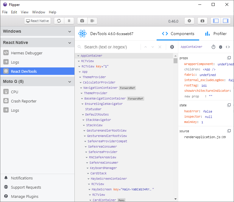Collapse the NavigationContainer node
This screenshot has height=202, width=234.
[81, 88]
